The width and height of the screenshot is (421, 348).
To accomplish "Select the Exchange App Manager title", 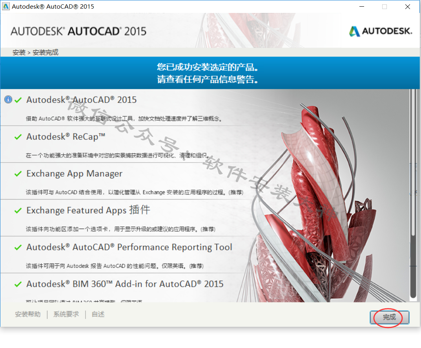I will (x=75, y=174).
